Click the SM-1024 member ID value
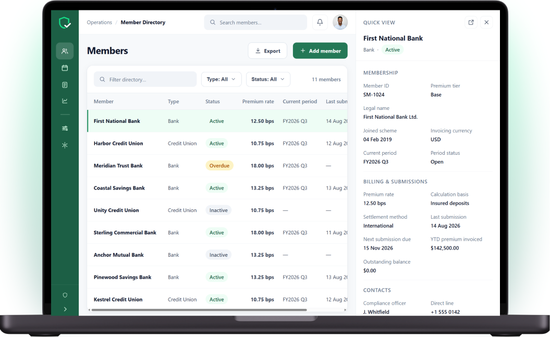This screenshot has height=337, width=550. point(374,95)
